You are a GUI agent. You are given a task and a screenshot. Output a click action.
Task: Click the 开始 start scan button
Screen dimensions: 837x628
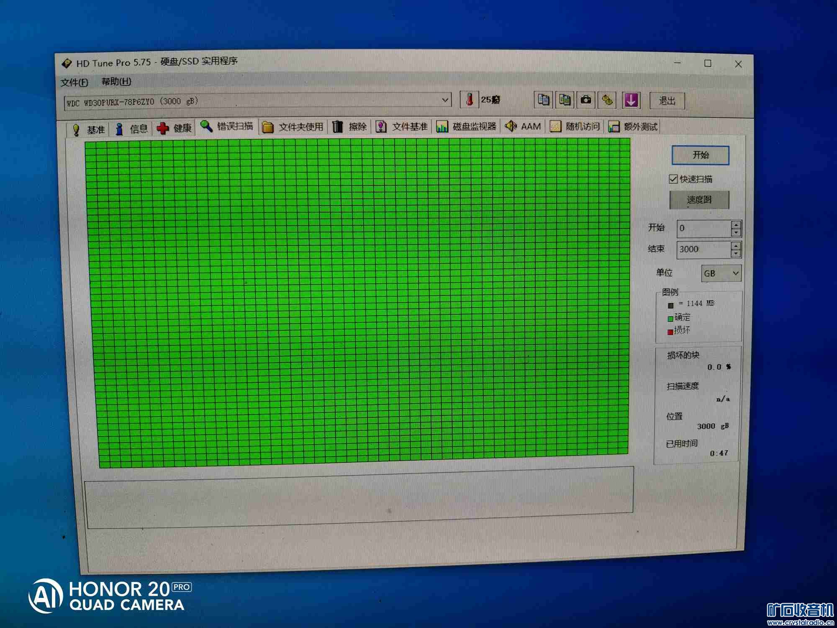click(701, 155)
